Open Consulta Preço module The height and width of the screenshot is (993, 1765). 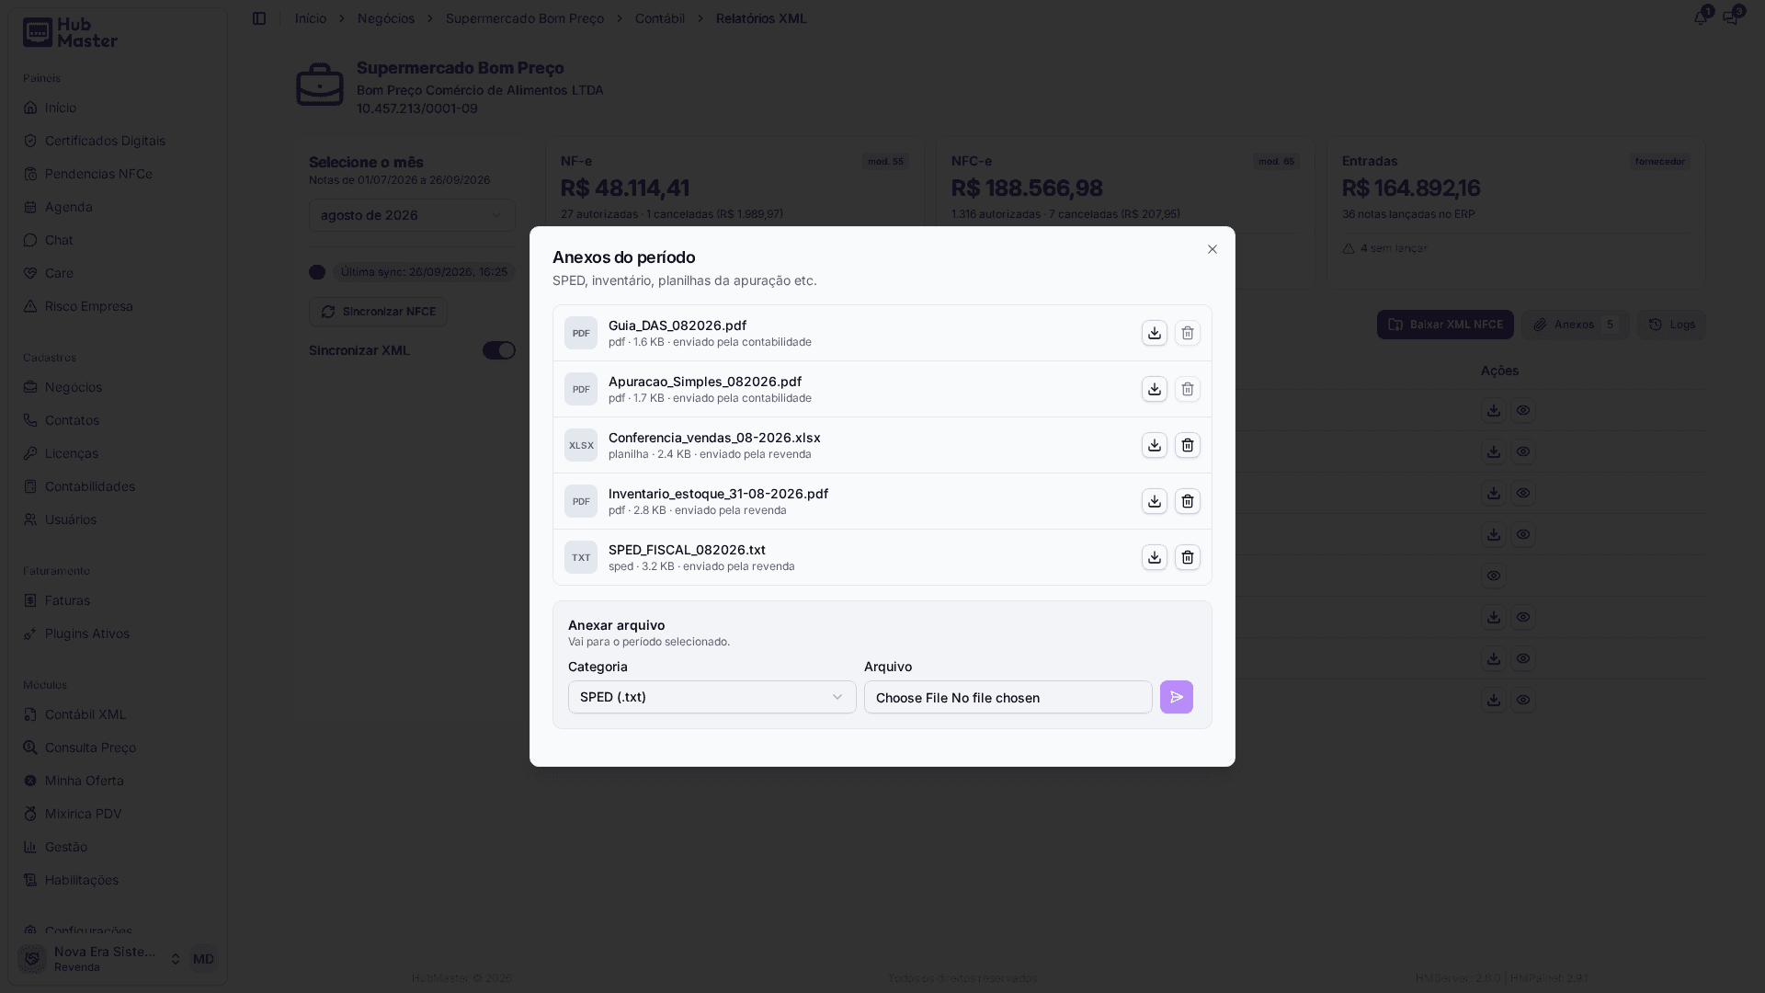pos(118,748)
